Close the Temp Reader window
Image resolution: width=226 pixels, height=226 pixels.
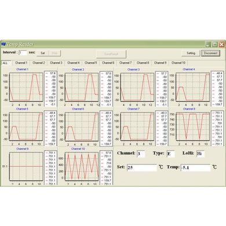[x=221, y=45]
